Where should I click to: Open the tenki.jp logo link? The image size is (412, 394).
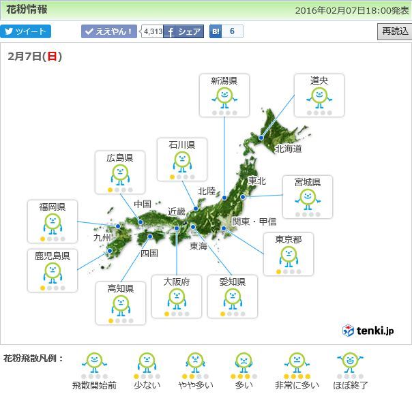tap(368, 331)
